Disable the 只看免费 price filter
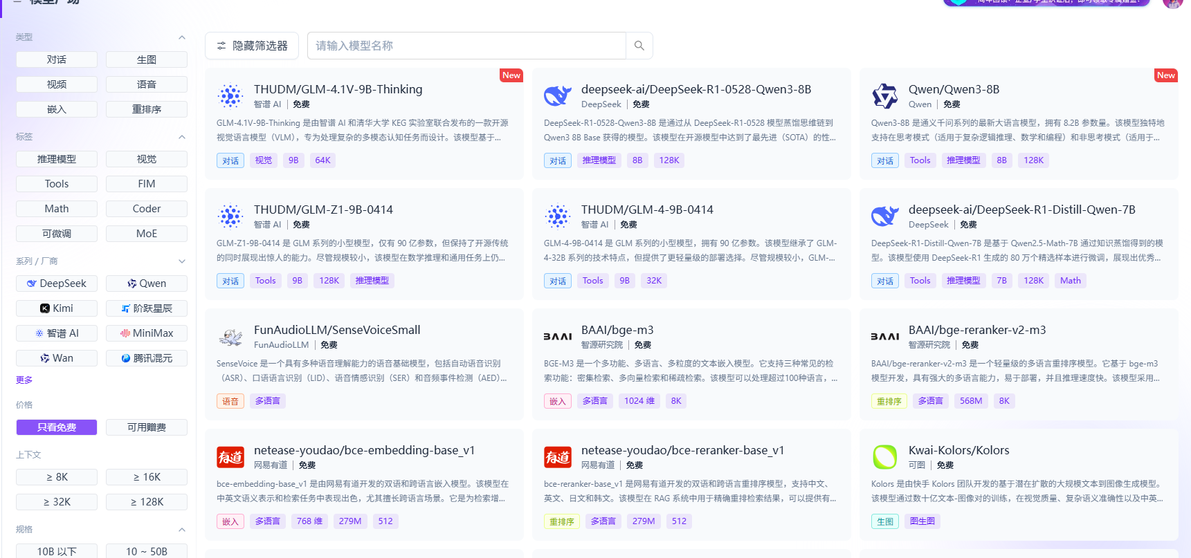Screen dimensions: 1191x558 pos(57,427)
